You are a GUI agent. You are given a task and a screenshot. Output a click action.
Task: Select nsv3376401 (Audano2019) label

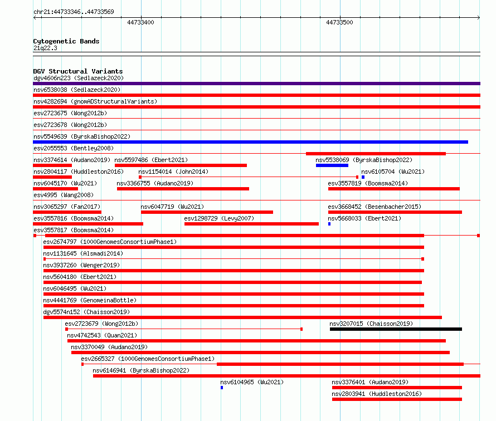tap(370, 382)
